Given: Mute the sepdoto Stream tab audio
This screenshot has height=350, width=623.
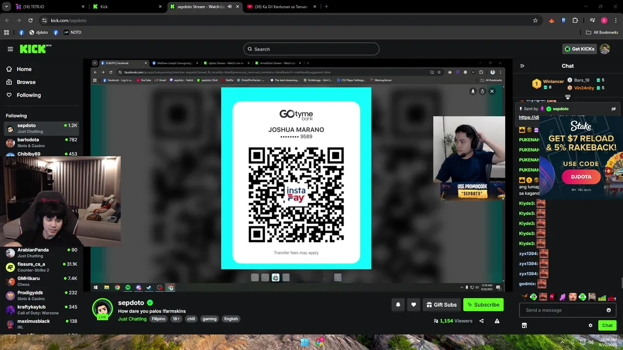Looking at the screenshot, I should click(x=229, y=7).
